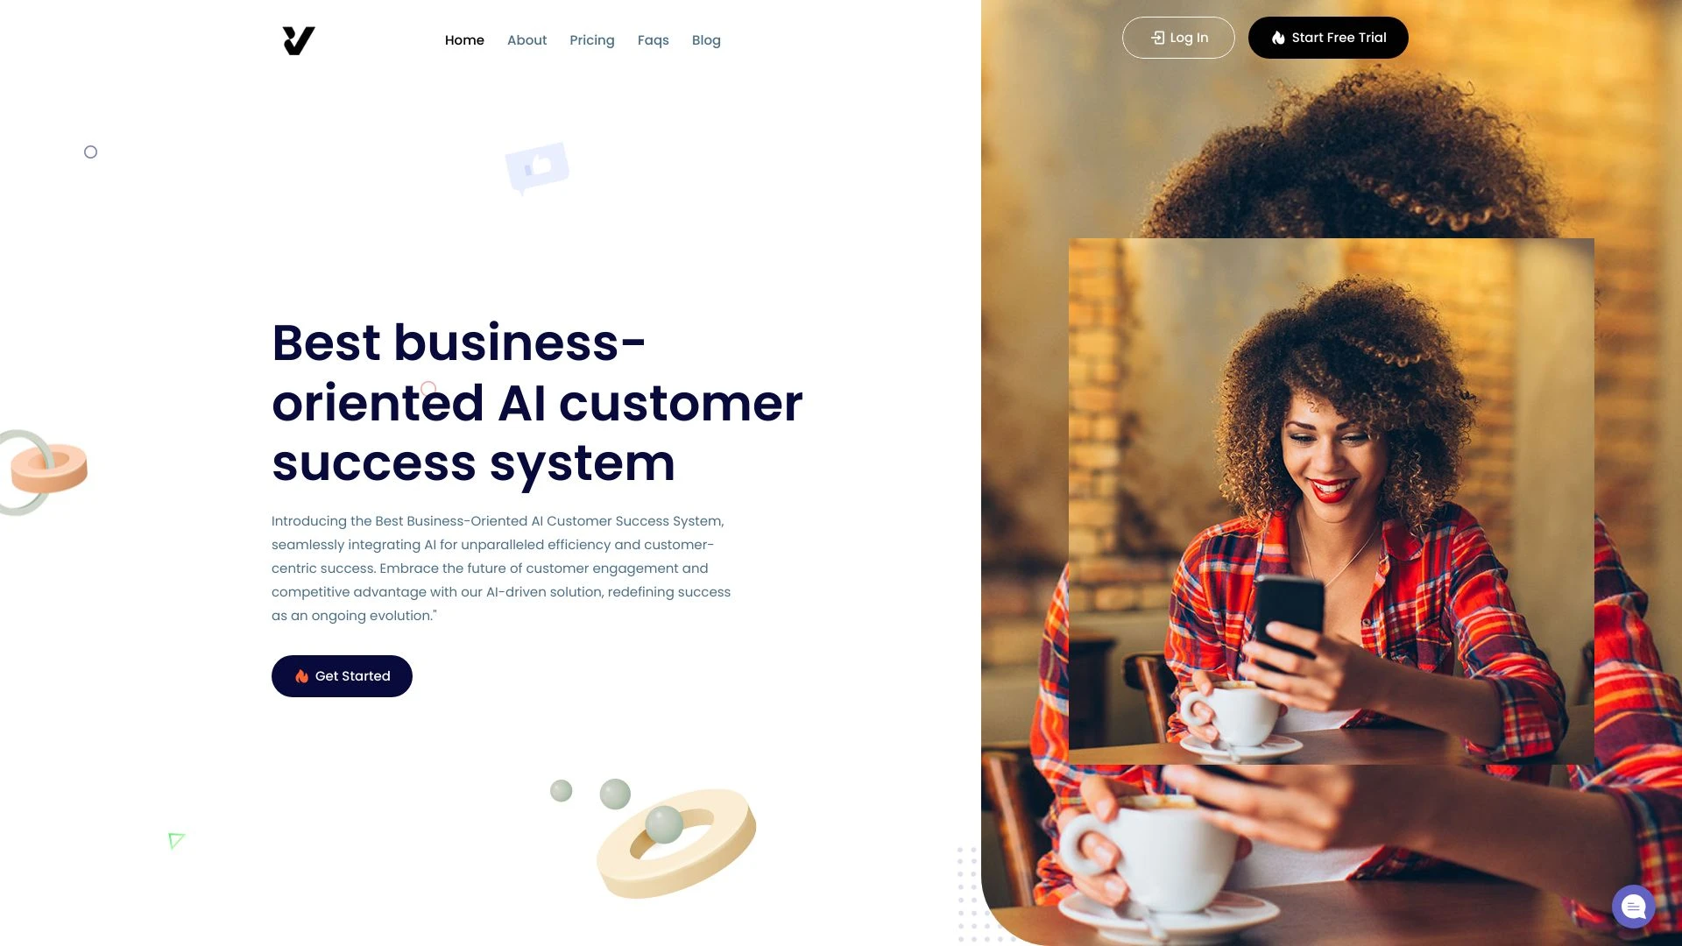Click the Start Free Trial button
Image resolution: width=1682 pixels, height=946 pixels.
coord(1327,37)
